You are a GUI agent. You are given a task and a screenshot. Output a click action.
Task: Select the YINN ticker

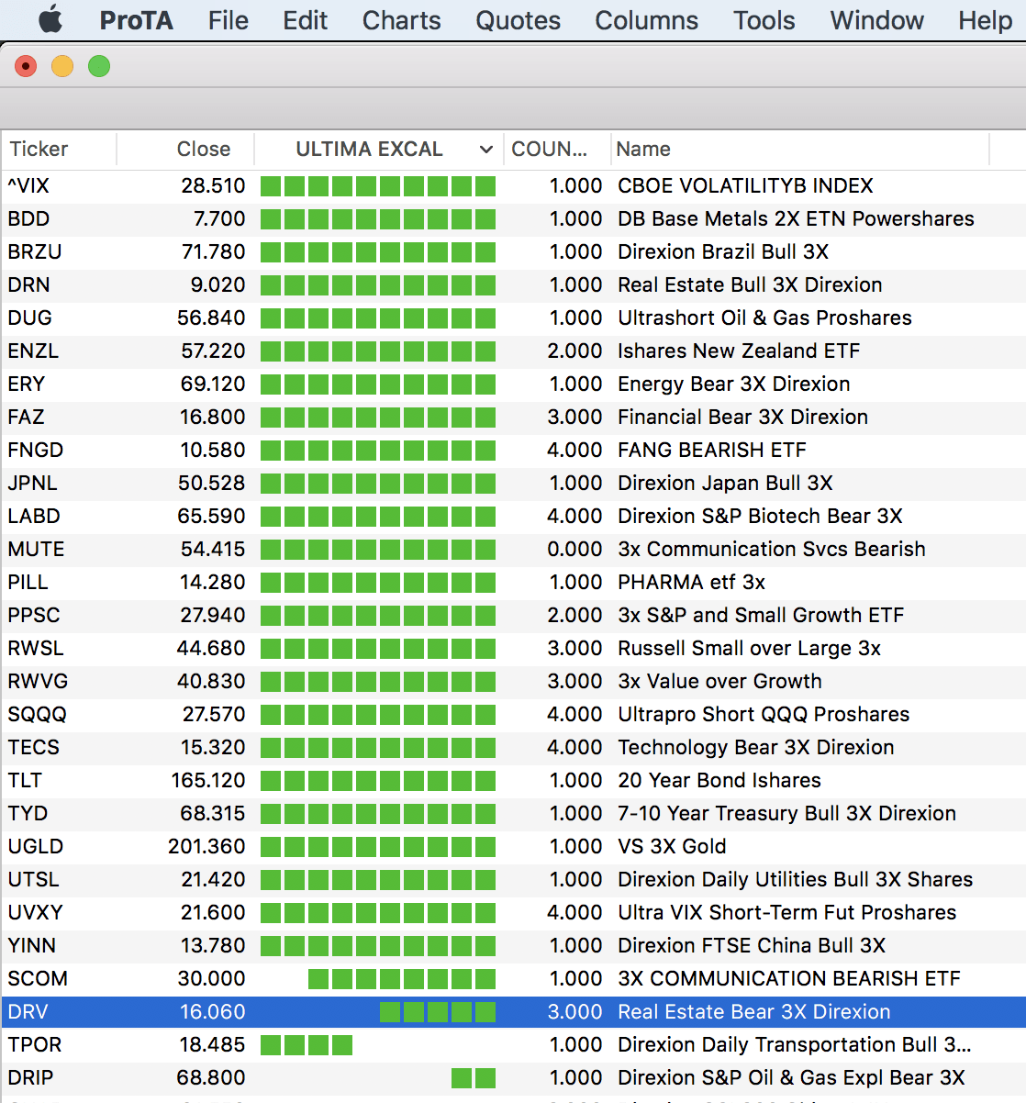[31, 945]
